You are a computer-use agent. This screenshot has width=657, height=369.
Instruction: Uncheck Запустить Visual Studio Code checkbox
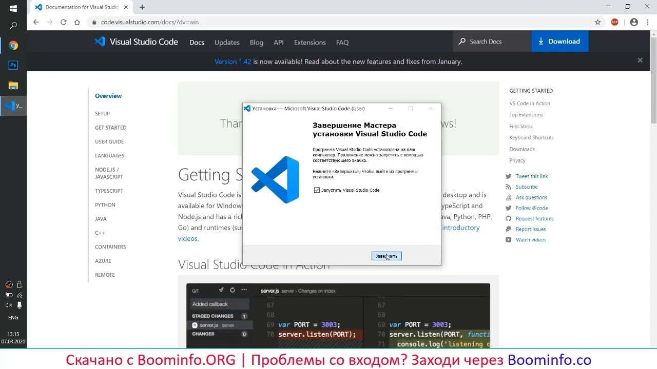[317, 190]
